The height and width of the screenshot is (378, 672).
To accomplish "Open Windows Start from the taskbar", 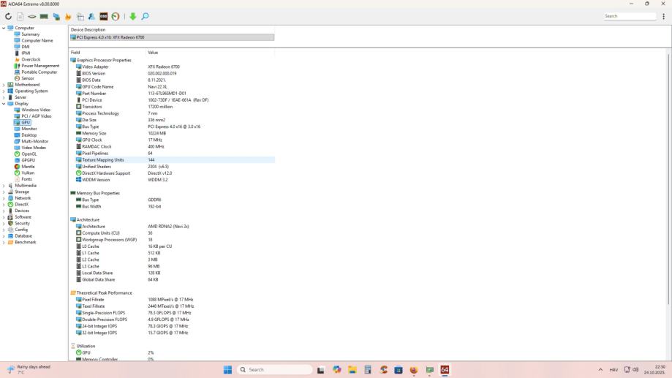I will [227, 369].
